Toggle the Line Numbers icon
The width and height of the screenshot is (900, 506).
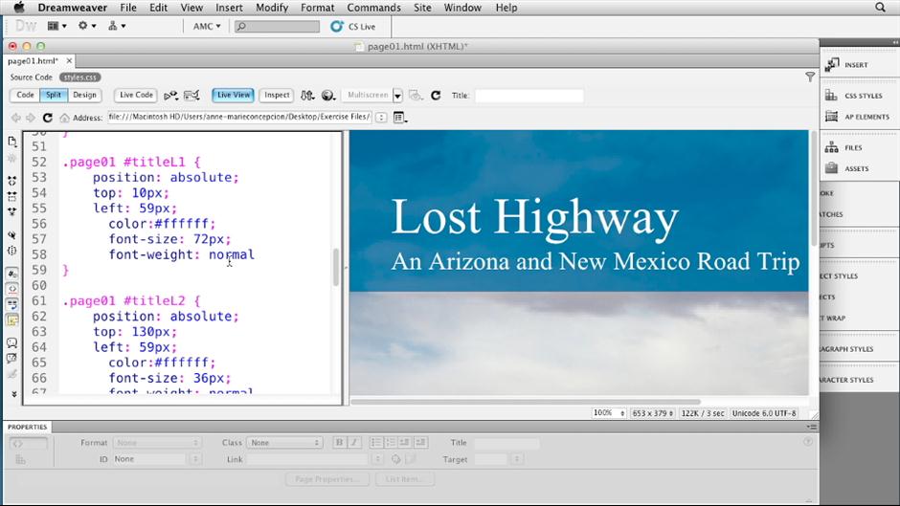coord(12,274)
